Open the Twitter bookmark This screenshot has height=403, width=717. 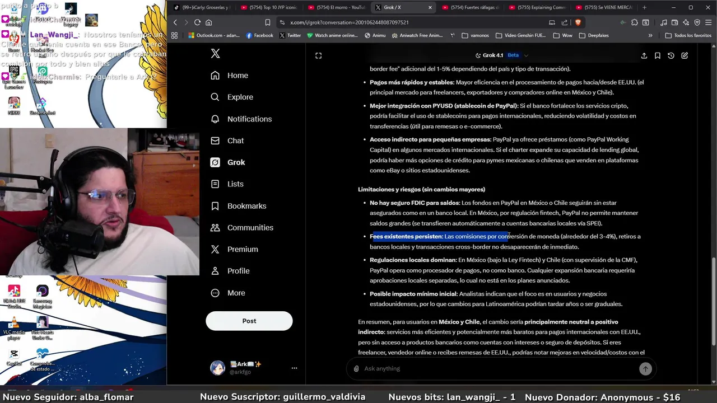click(290, 35)
